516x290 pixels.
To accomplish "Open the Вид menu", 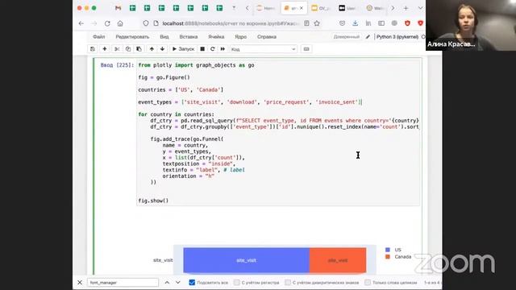I will pyautogui.click(x=164, y=37).
